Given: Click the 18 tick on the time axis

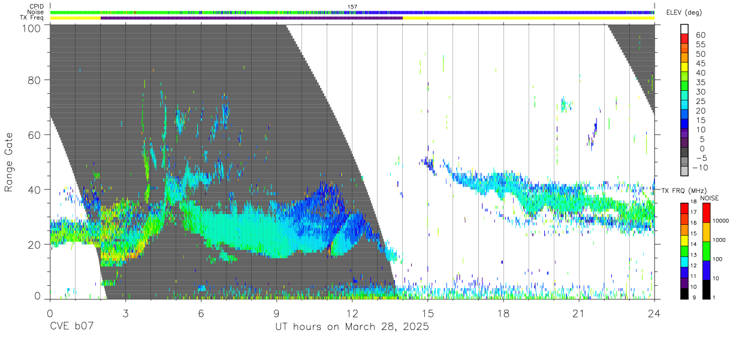Looking at the screenshot, I should tap(503, 313).
